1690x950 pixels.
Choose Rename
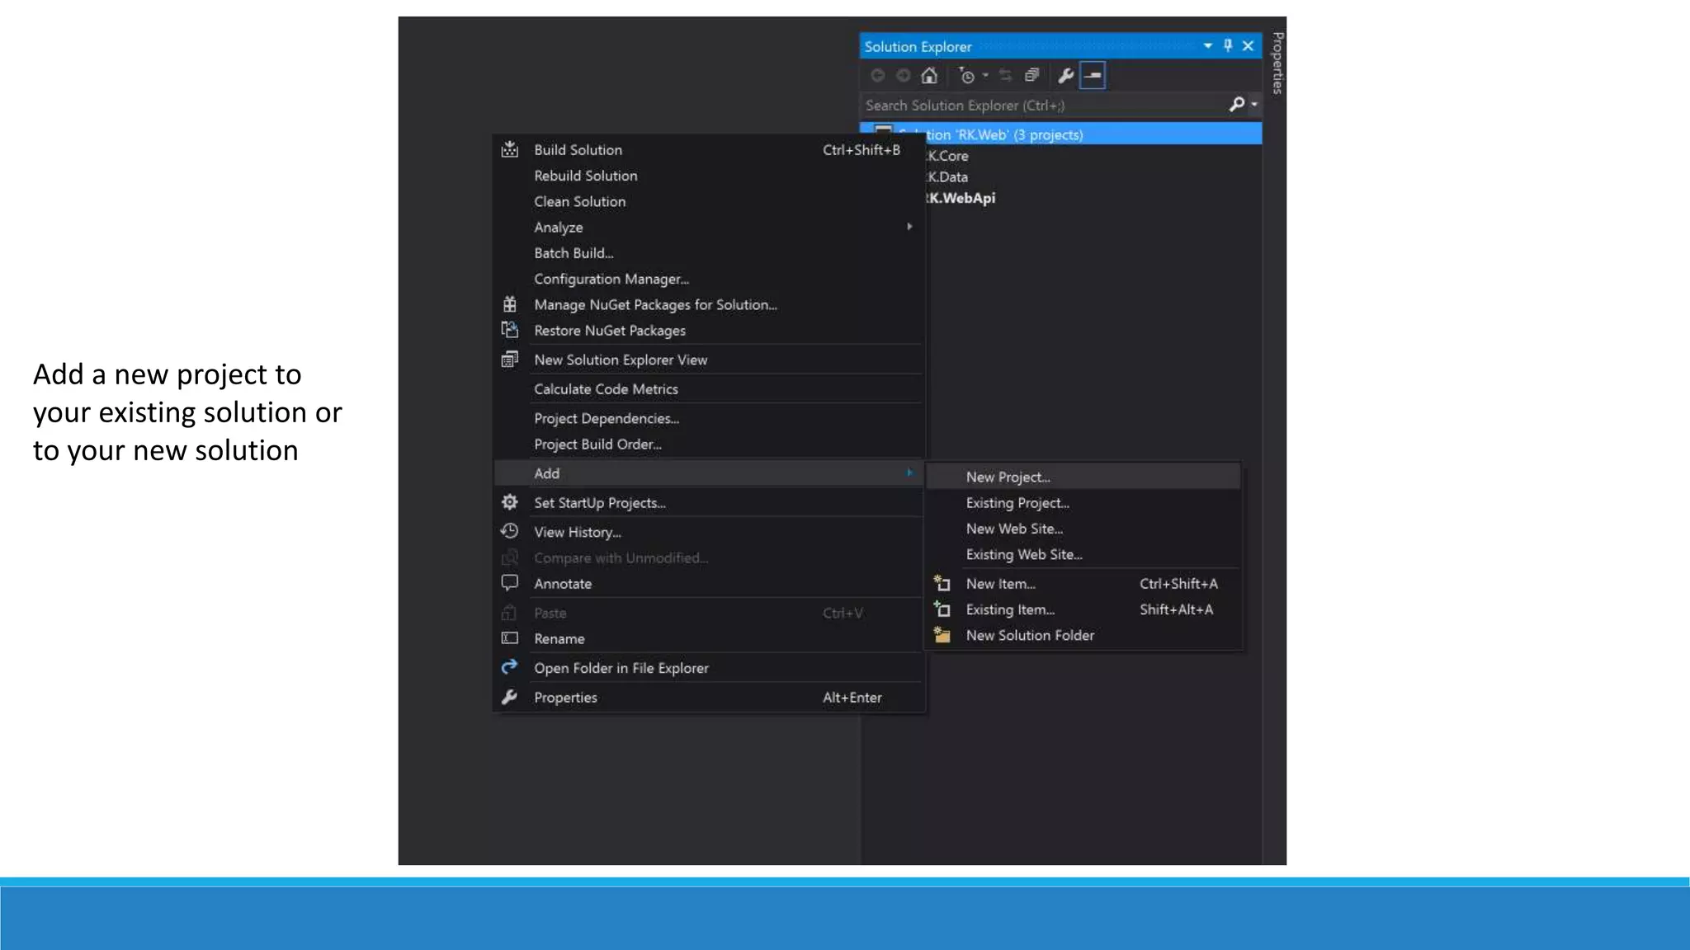709,639
